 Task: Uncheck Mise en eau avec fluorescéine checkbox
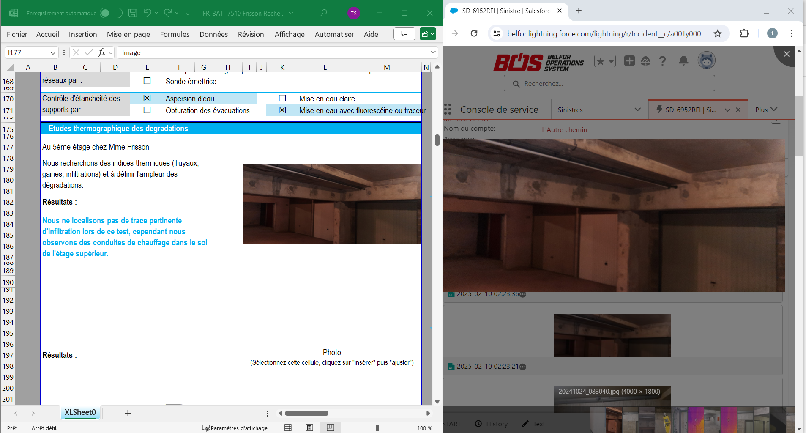tap(282, 110)
